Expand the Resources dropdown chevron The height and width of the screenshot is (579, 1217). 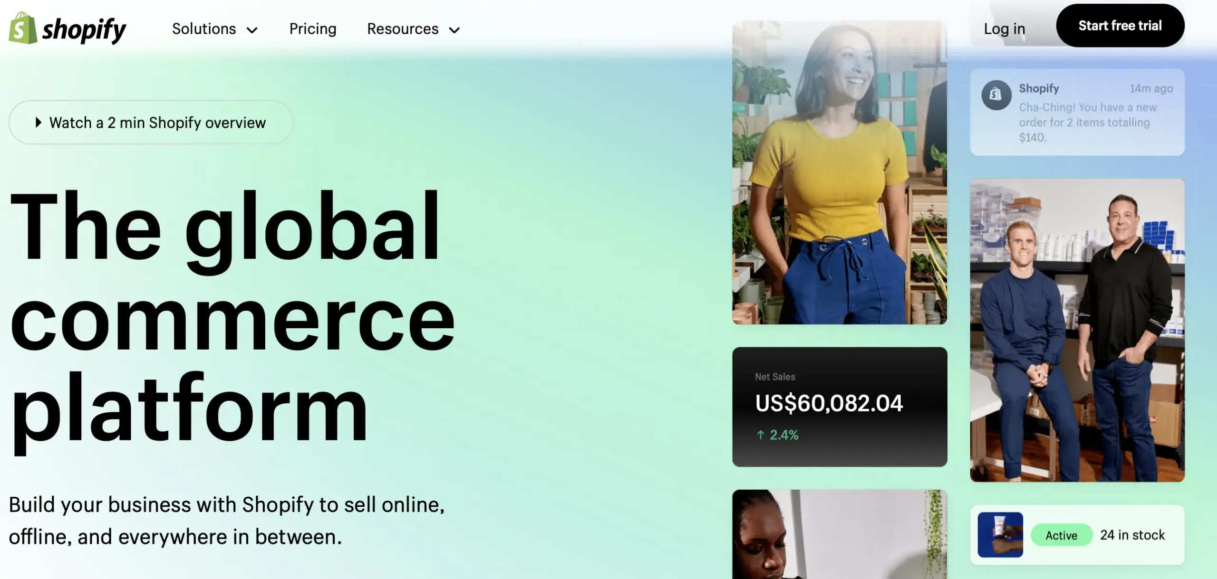click(x=454, y=30)
